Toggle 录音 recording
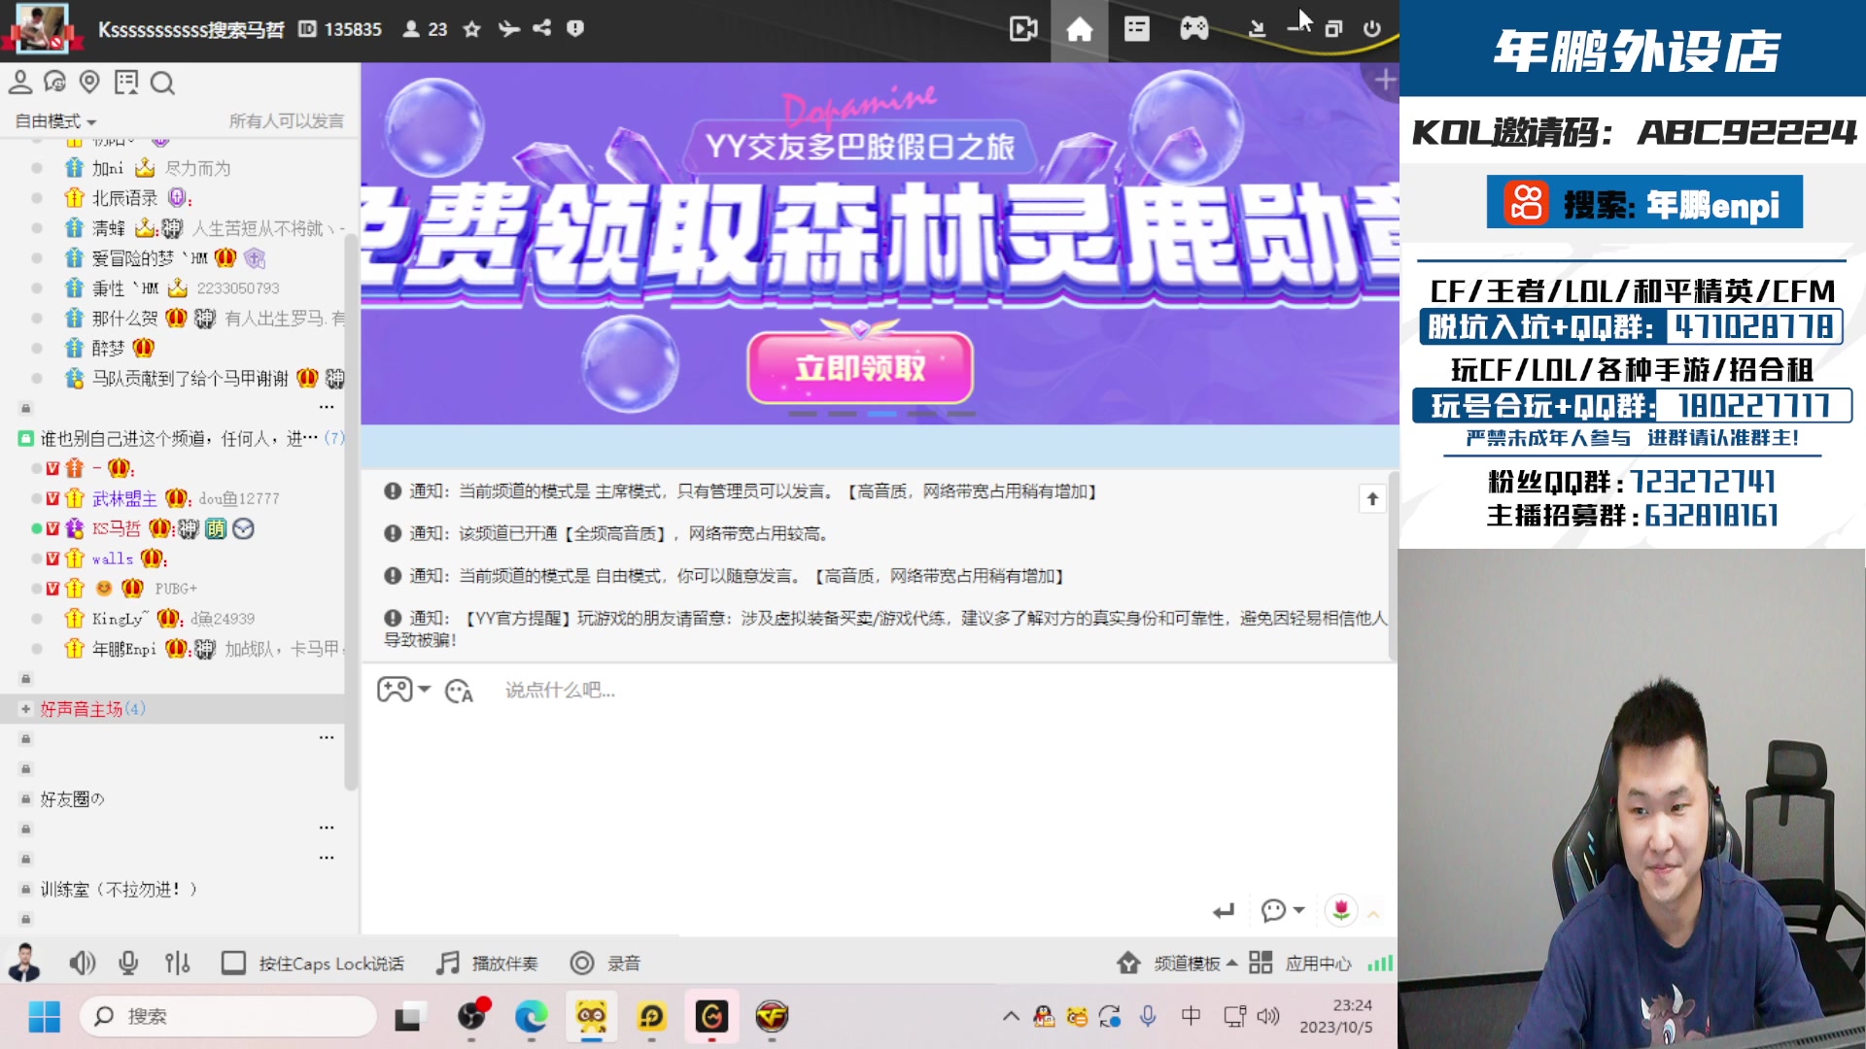The height and width of the screenshot is (1049, 1866). [605, 964]
